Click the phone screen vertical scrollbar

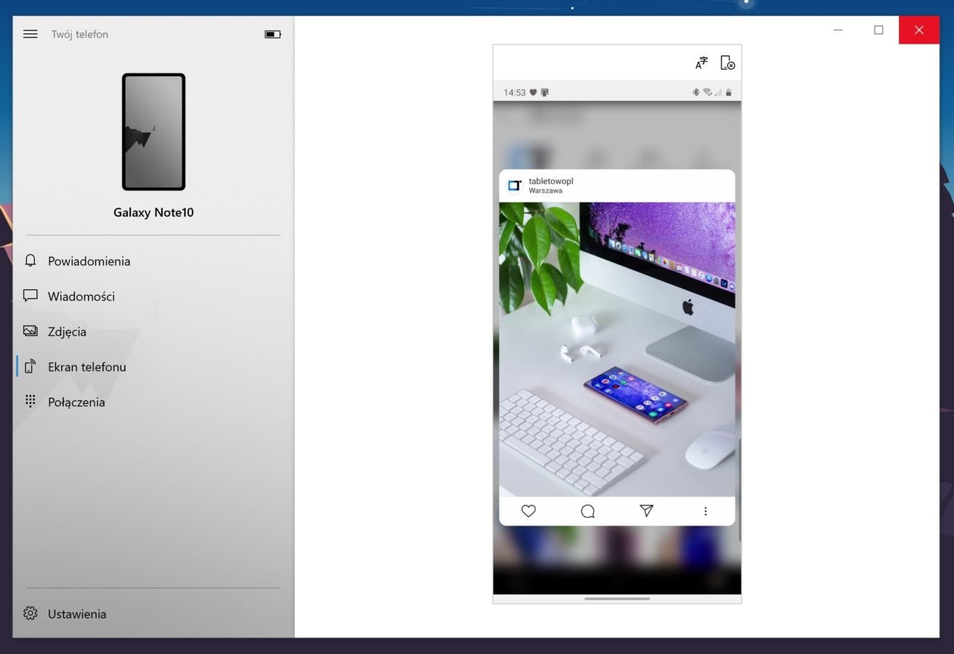(x=739, y=490)
